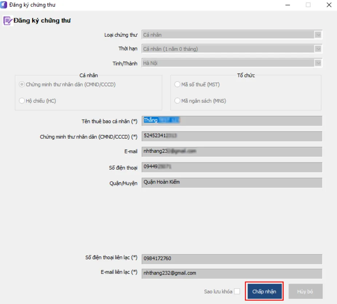The image size is (337, 304).
Task: Click the Quận/Huyện input field
Action: [x=231, y=182]
